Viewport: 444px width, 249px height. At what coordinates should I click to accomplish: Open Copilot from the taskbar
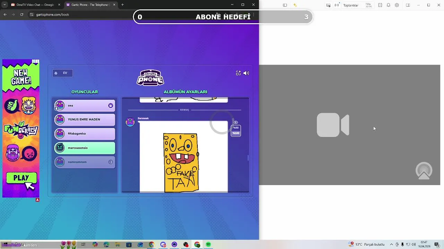(x=95, y=245)
